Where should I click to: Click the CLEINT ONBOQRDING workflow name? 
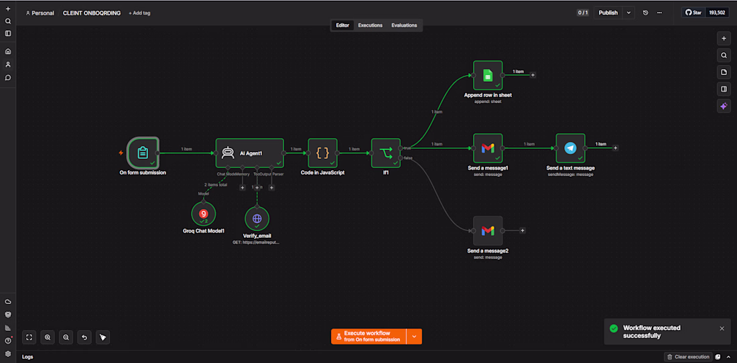coord(90,13)
